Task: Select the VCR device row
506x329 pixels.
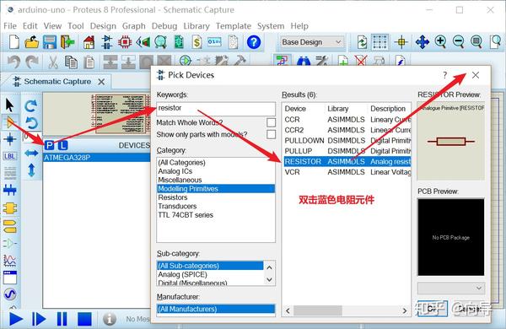Action: click(x=347, y=172)
